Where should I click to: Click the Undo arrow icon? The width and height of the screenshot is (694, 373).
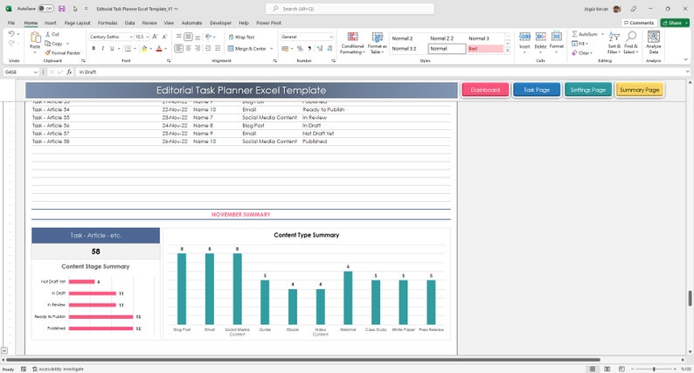coord(11,34)
